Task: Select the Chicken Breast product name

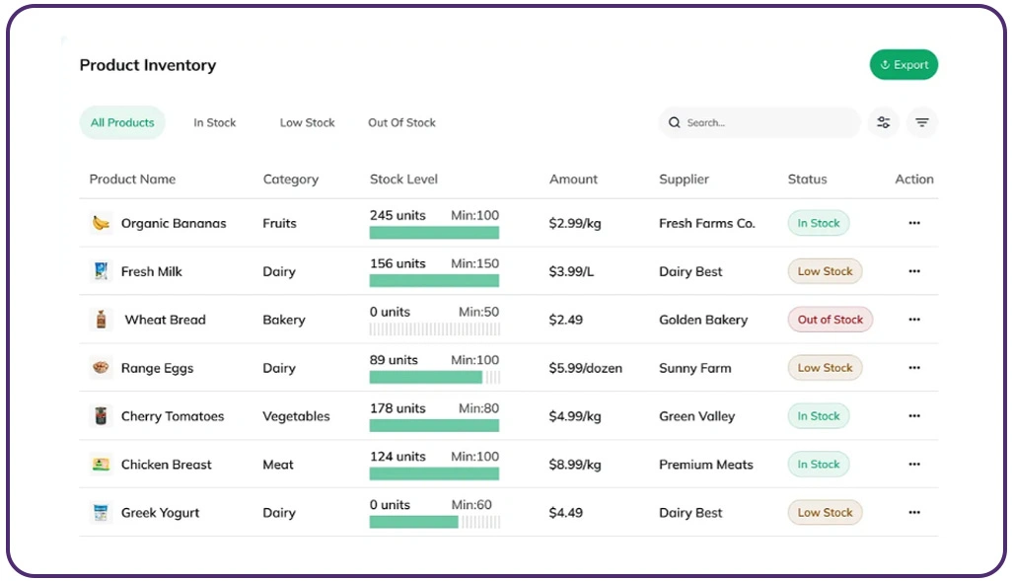Action: 166,465
